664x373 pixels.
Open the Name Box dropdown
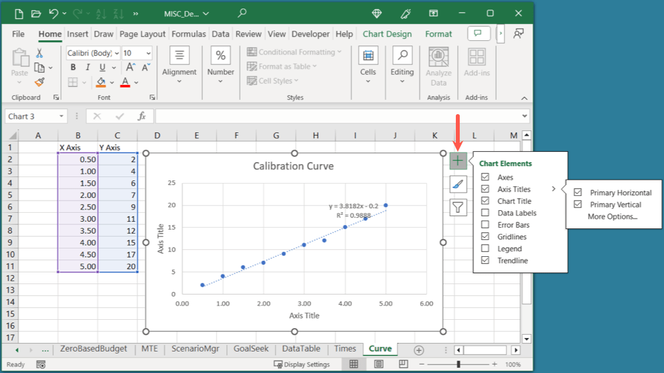[x=62, y=117]
